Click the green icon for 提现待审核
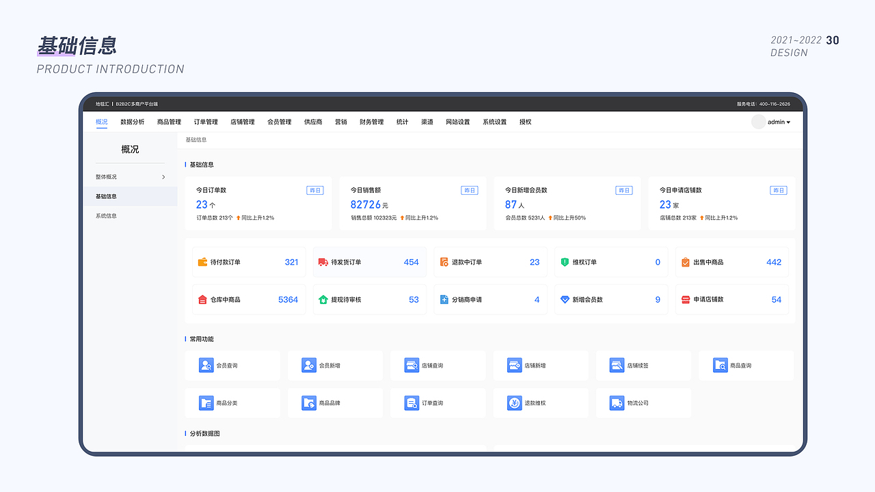This screenshot has width=875, height=492. coord(323,299)
